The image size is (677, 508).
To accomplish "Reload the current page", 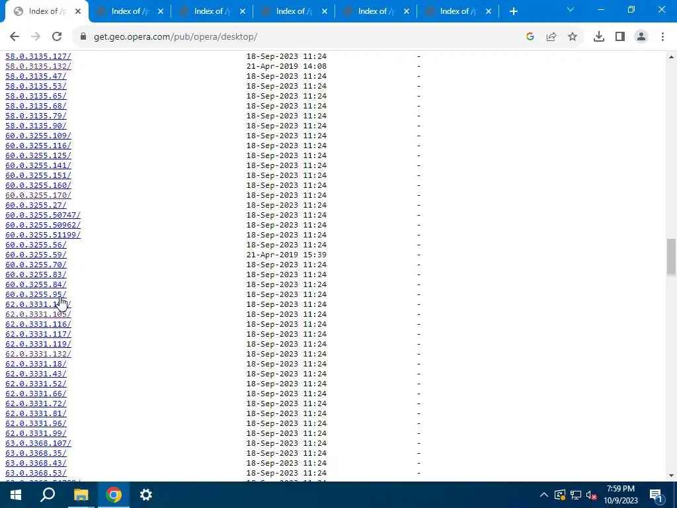I will tap(57, 37).
